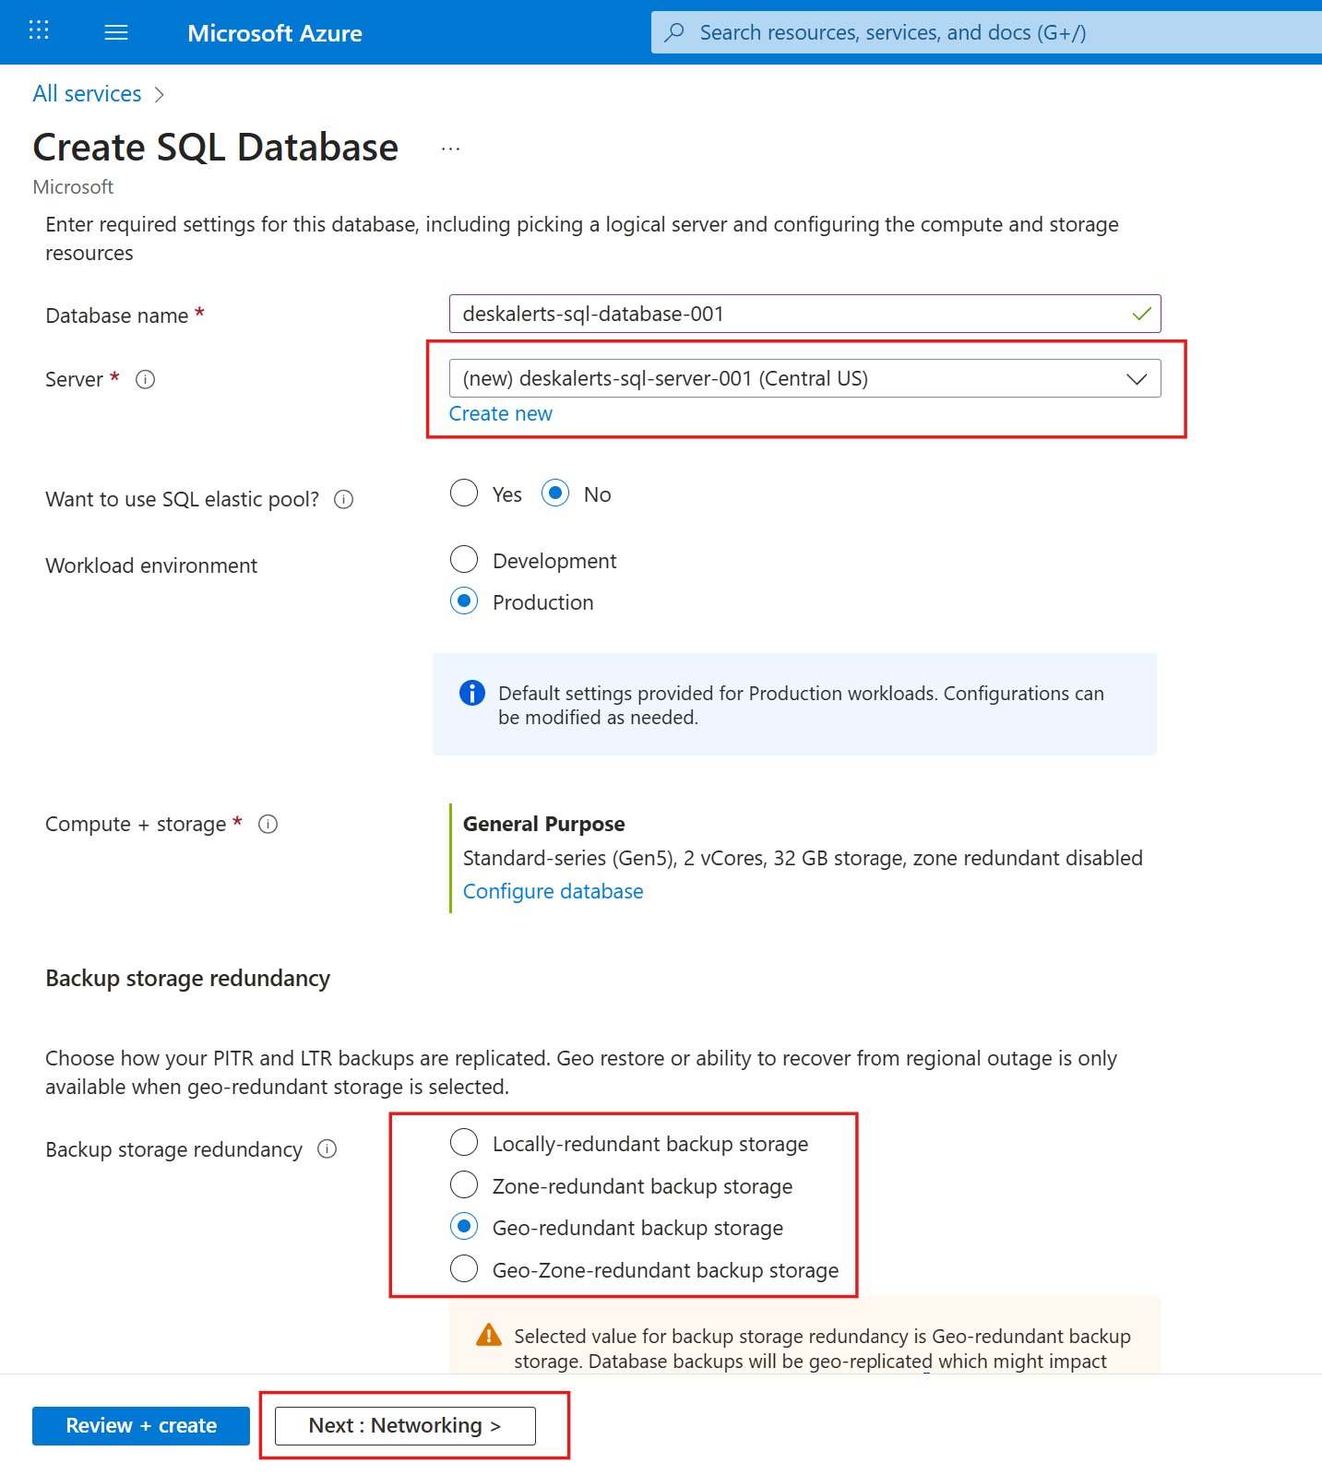Viewport: 1322px width, 1475px height.
Task: Click the Backup storage redundancy info icon
Action: click(328, 1148)
